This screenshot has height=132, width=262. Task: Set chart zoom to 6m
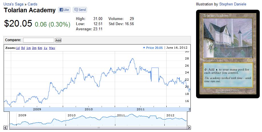tap(40, 48)
